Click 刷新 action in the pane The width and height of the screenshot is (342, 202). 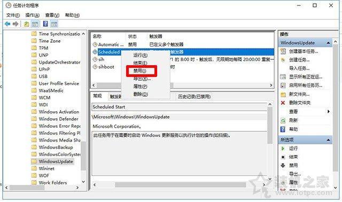[x=293, y=120]
